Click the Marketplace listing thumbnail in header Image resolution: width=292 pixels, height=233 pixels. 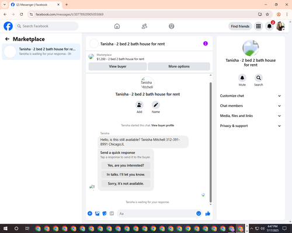coord(91,57)
